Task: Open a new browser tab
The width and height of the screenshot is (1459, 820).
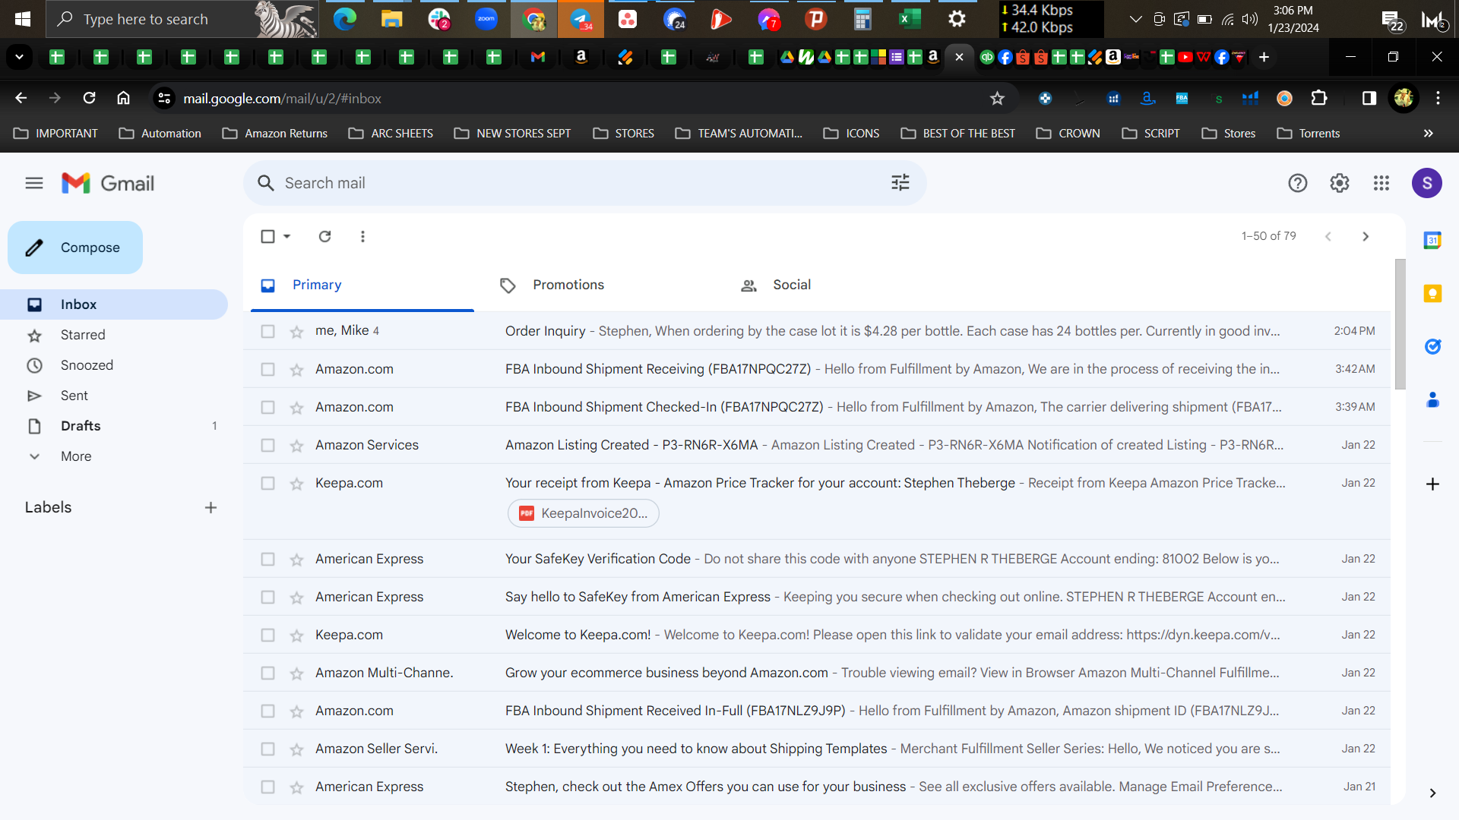Action: pos(1264,57)
